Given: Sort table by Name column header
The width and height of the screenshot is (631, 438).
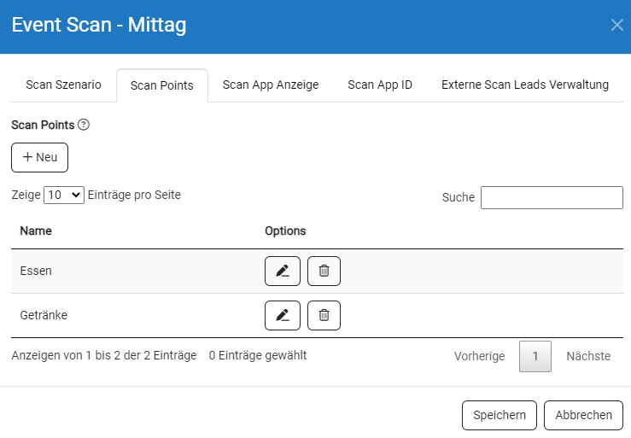Looking at the screenshot, I should click(x=36, y=231).
